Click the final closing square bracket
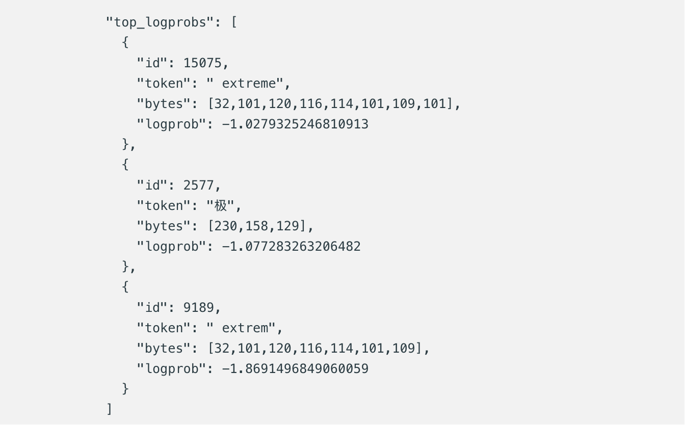Screen dimensions: 685x425 tap(109, 409)
